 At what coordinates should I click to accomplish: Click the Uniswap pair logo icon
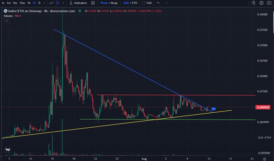pos(5,11)
